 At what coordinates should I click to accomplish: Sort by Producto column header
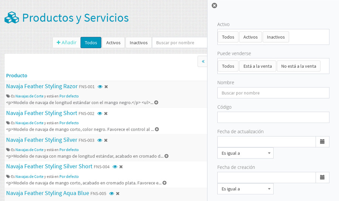pos(17,76)
